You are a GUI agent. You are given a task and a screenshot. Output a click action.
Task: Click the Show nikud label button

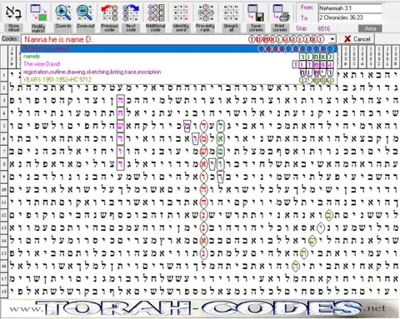[13, 27]
